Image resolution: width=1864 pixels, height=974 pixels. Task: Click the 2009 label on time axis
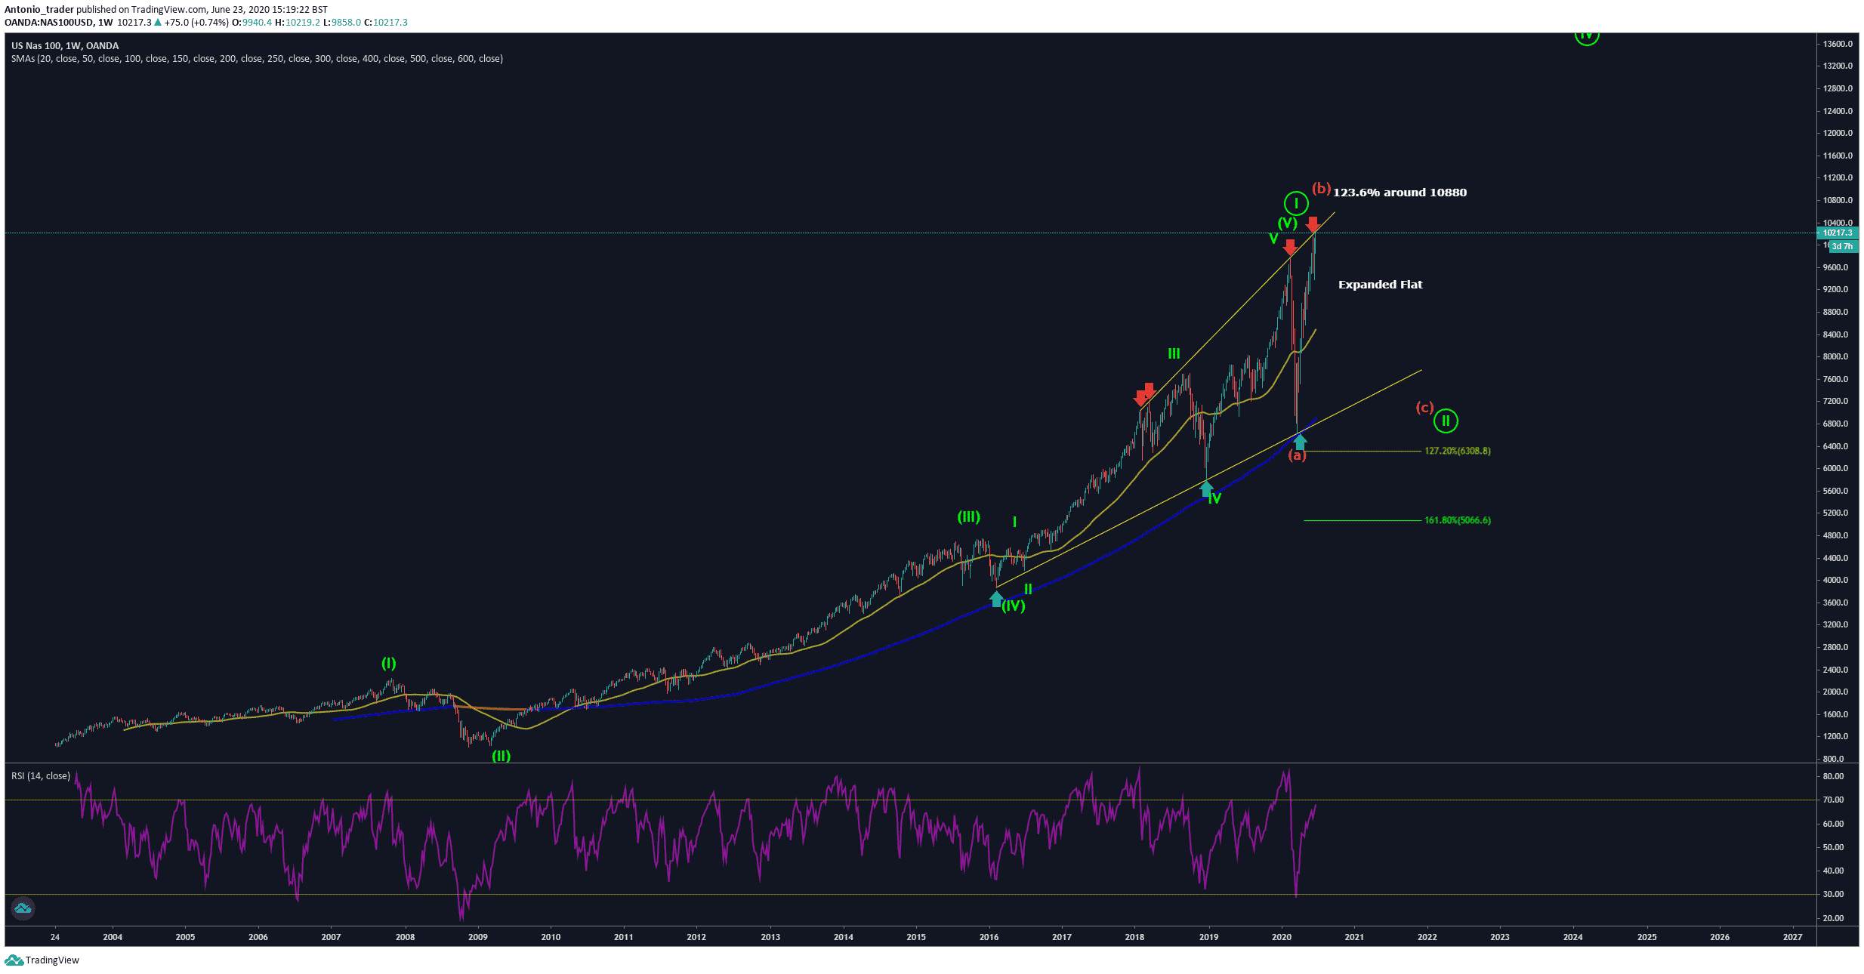pos(478,937)
